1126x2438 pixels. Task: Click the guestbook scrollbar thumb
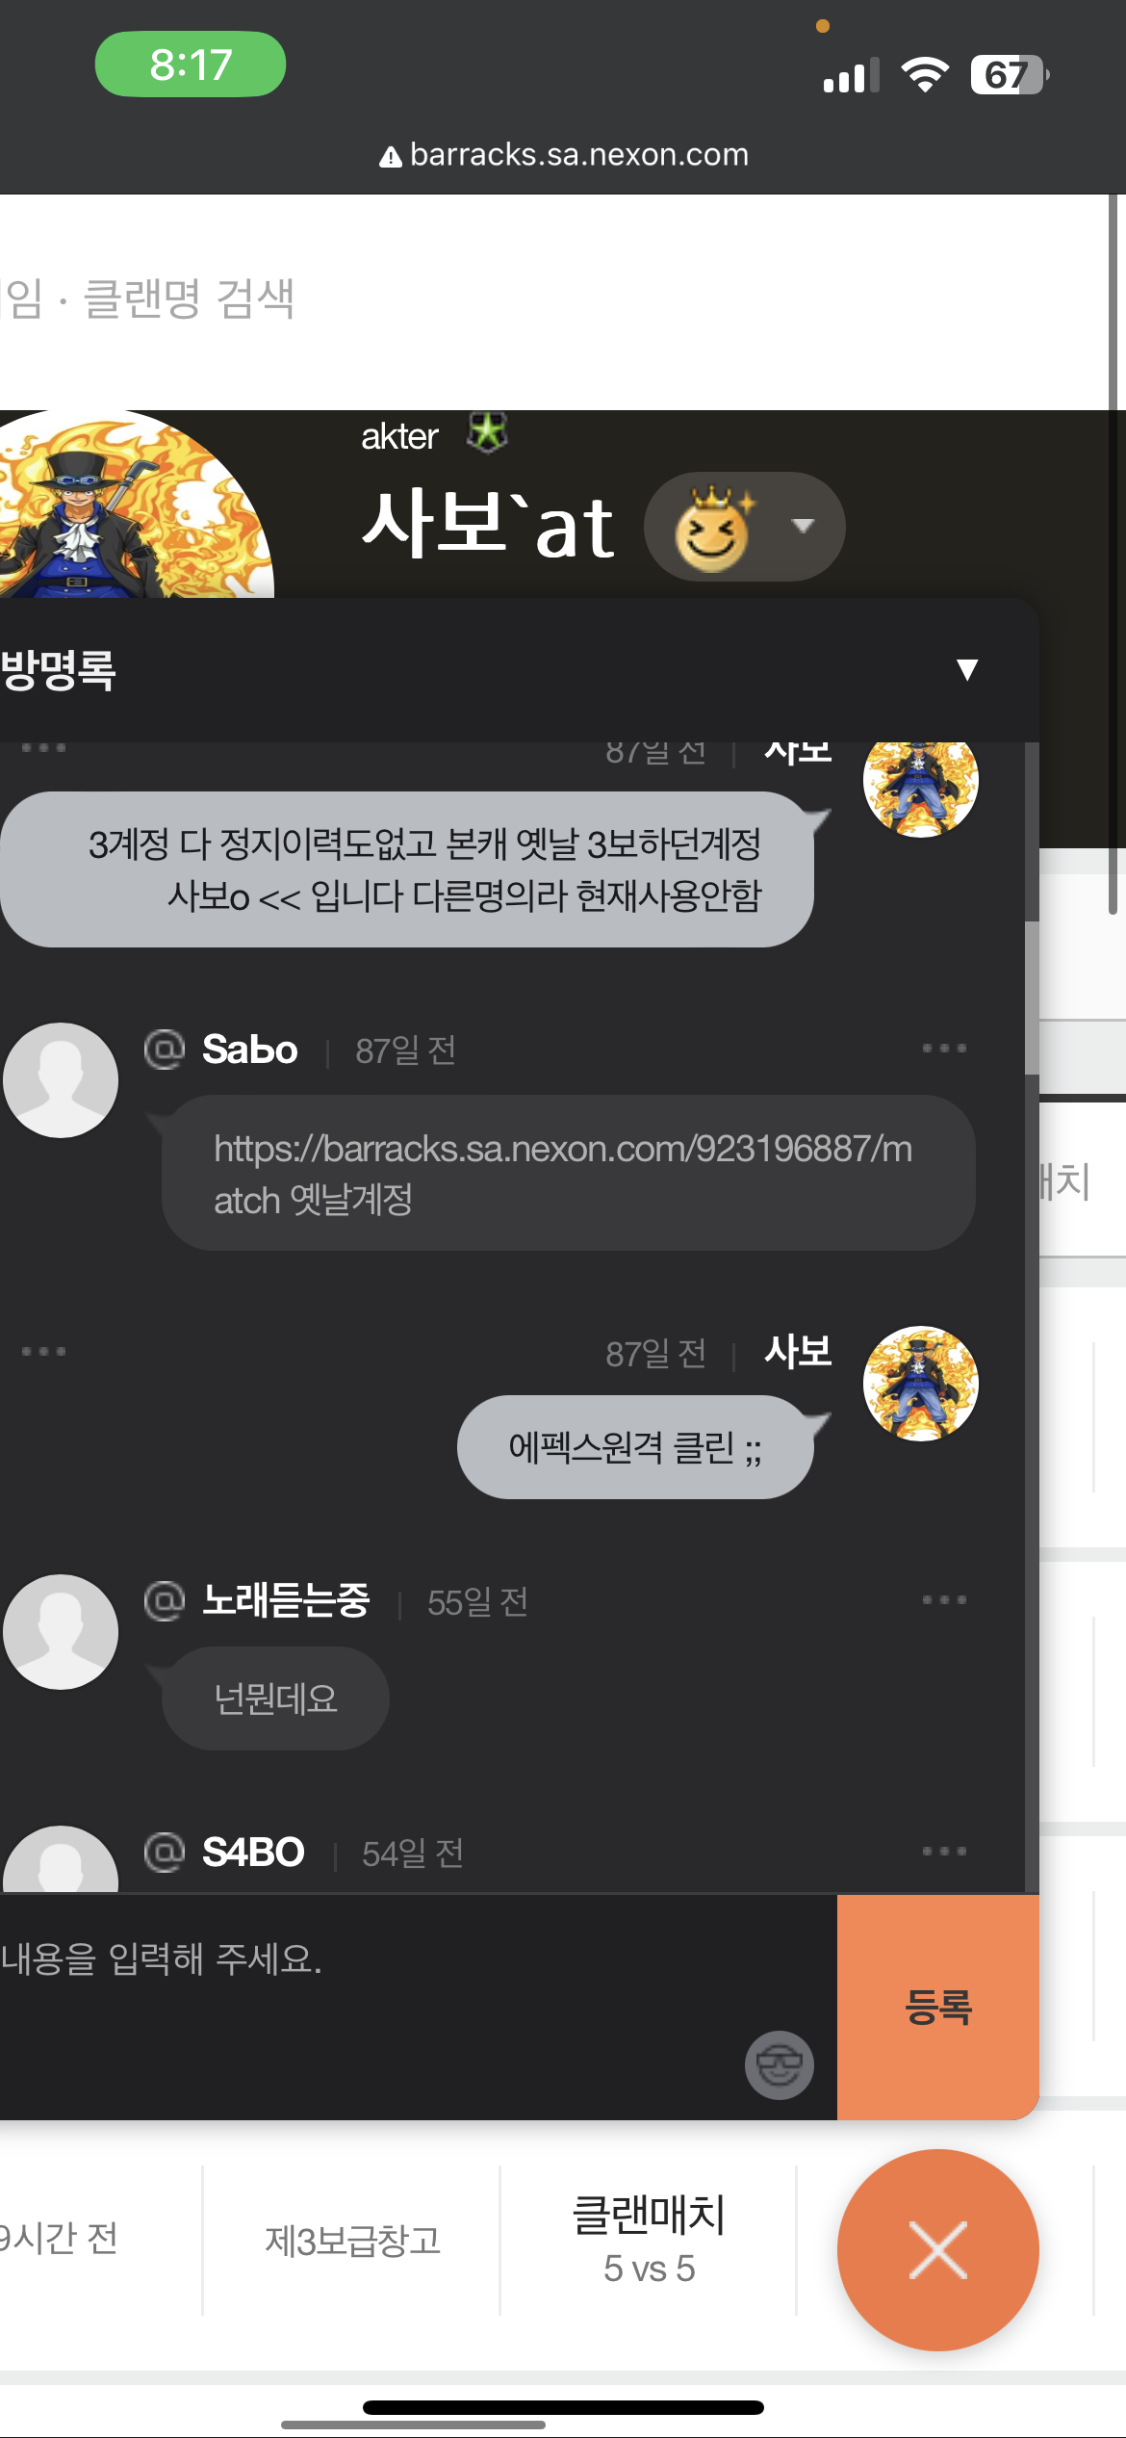pos(1032,997)
